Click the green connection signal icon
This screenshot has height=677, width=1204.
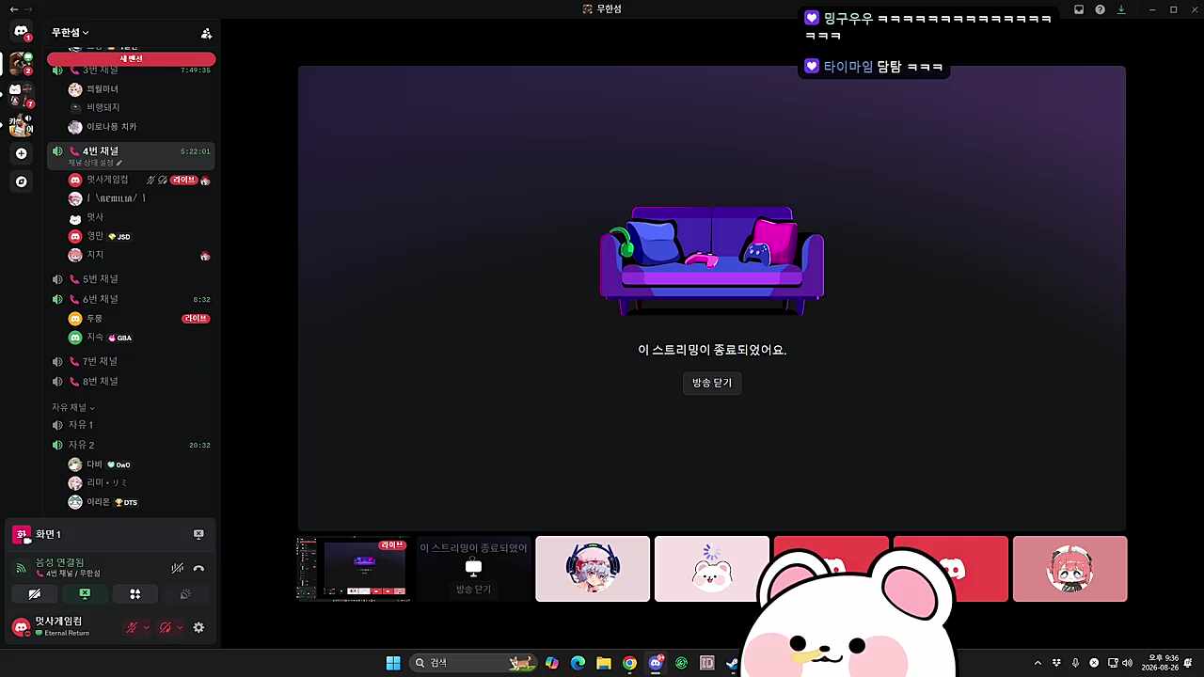coord(21,568)
